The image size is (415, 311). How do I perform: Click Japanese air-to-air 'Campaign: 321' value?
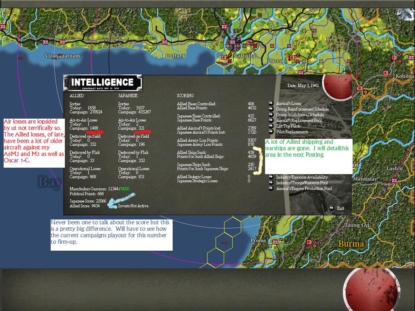[x=131, y=128]
